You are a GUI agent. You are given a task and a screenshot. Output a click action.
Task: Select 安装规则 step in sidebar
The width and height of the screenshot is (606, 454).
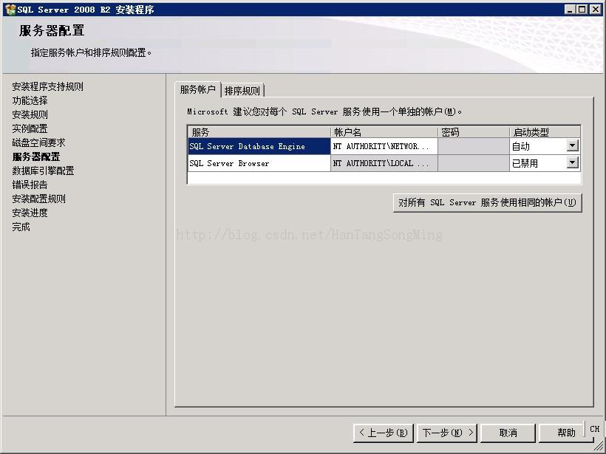30,114
